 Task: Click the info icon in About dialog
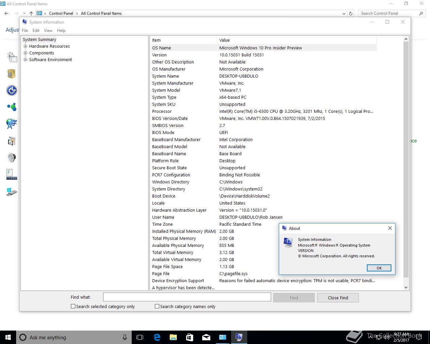click(288, 242)
